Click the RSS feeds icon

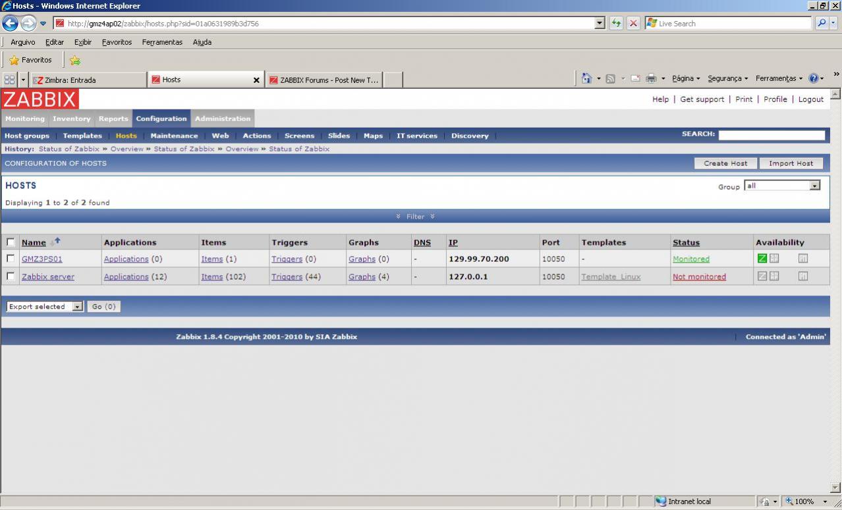click(610, 79)
